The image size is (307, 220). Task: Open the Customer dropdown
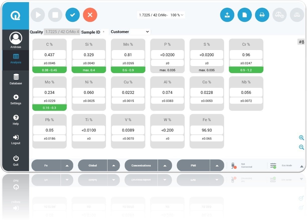click(x=130, y=32)
